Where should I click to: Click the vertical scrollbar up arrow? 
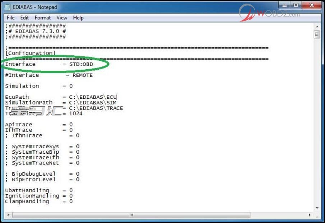(x=317, y=27)
